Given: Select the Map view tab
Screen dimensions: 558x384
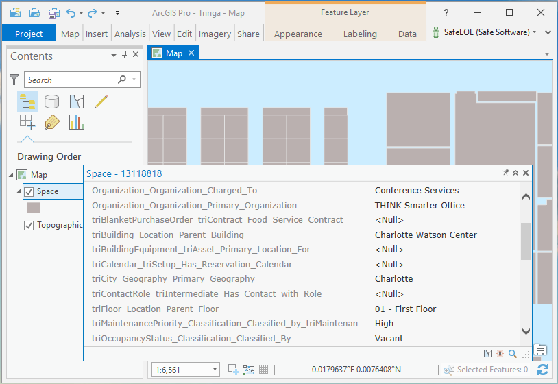Looking at the screenshot, I should coord(173,53).
